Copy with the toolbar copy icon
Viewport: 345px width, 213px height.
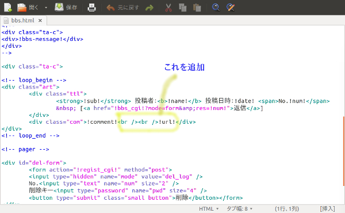(x=183, y=7)
